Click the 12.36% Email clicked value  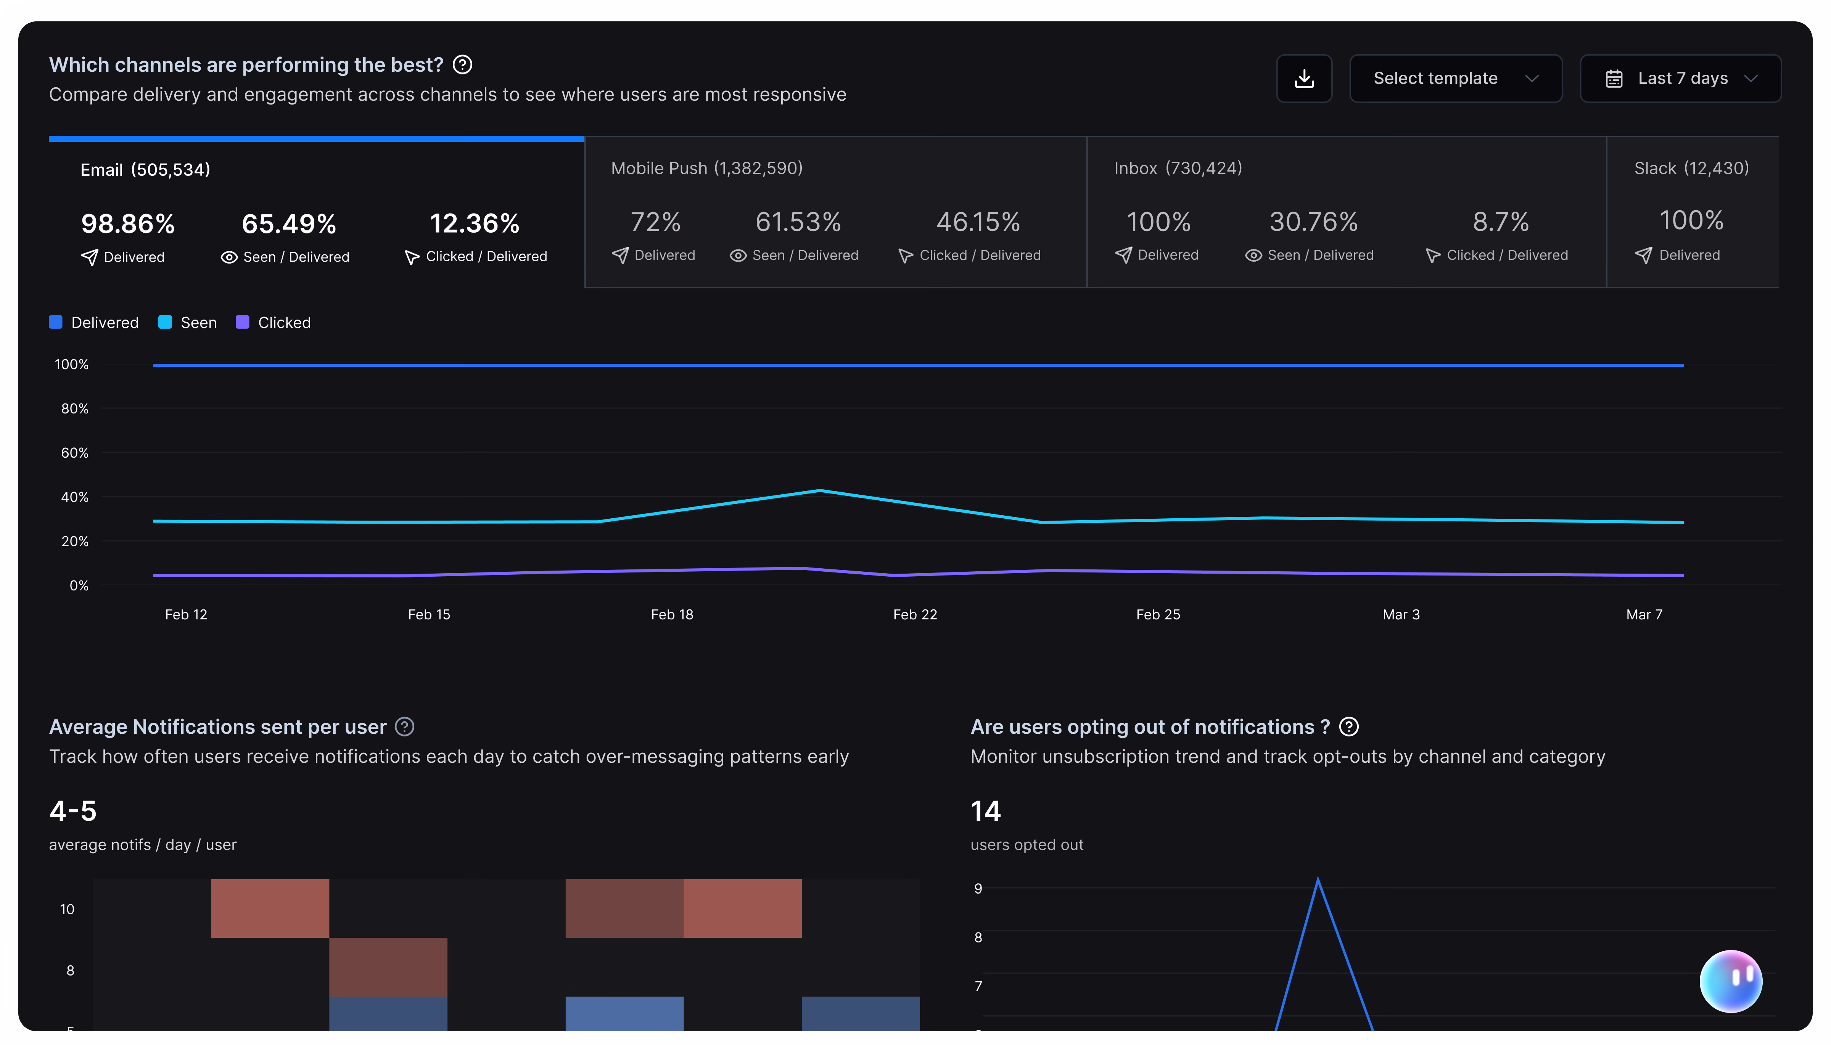(475, 223)
